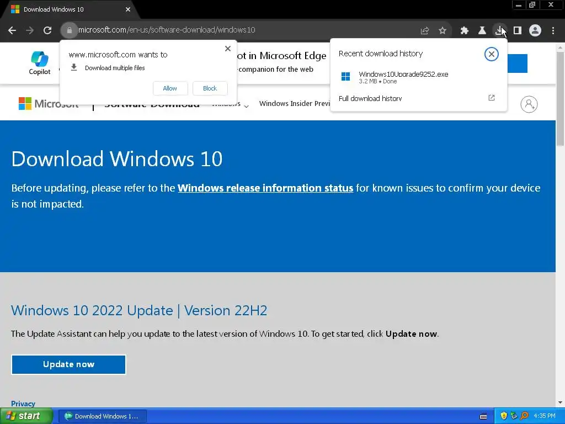Image resolution: width=565 pixels, height=424 pixels.
Task: Click scrollbar down arrow
Action: 560,402
